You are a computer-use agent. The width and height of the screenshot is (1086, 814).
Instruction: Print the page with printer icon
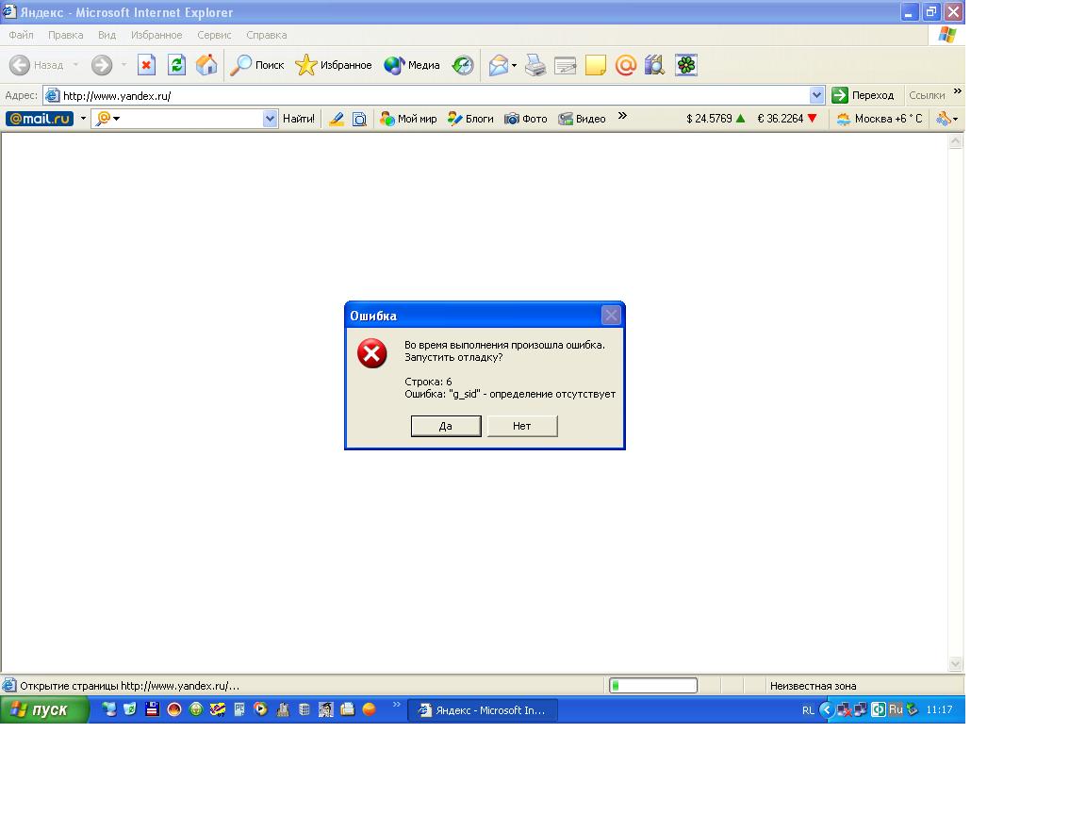[x=535, y=65]
